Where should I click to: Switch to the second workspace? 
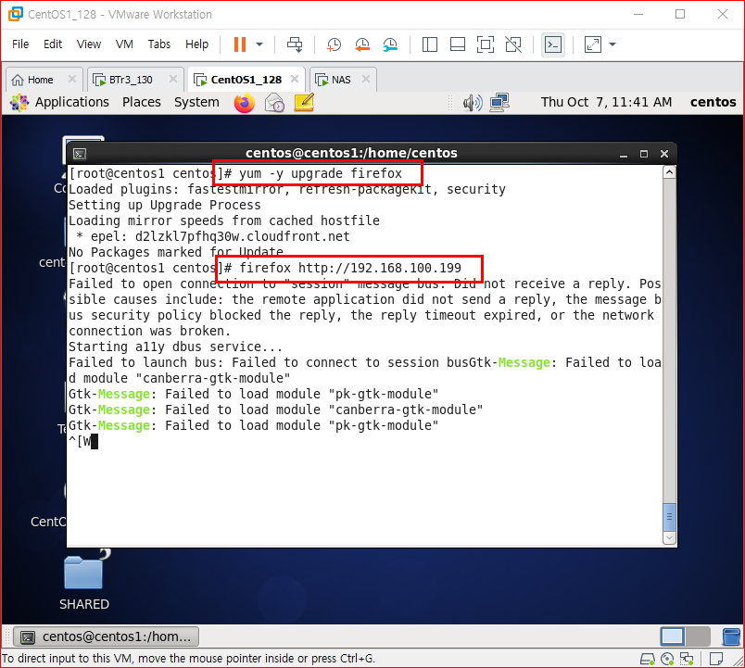[698, 636]
